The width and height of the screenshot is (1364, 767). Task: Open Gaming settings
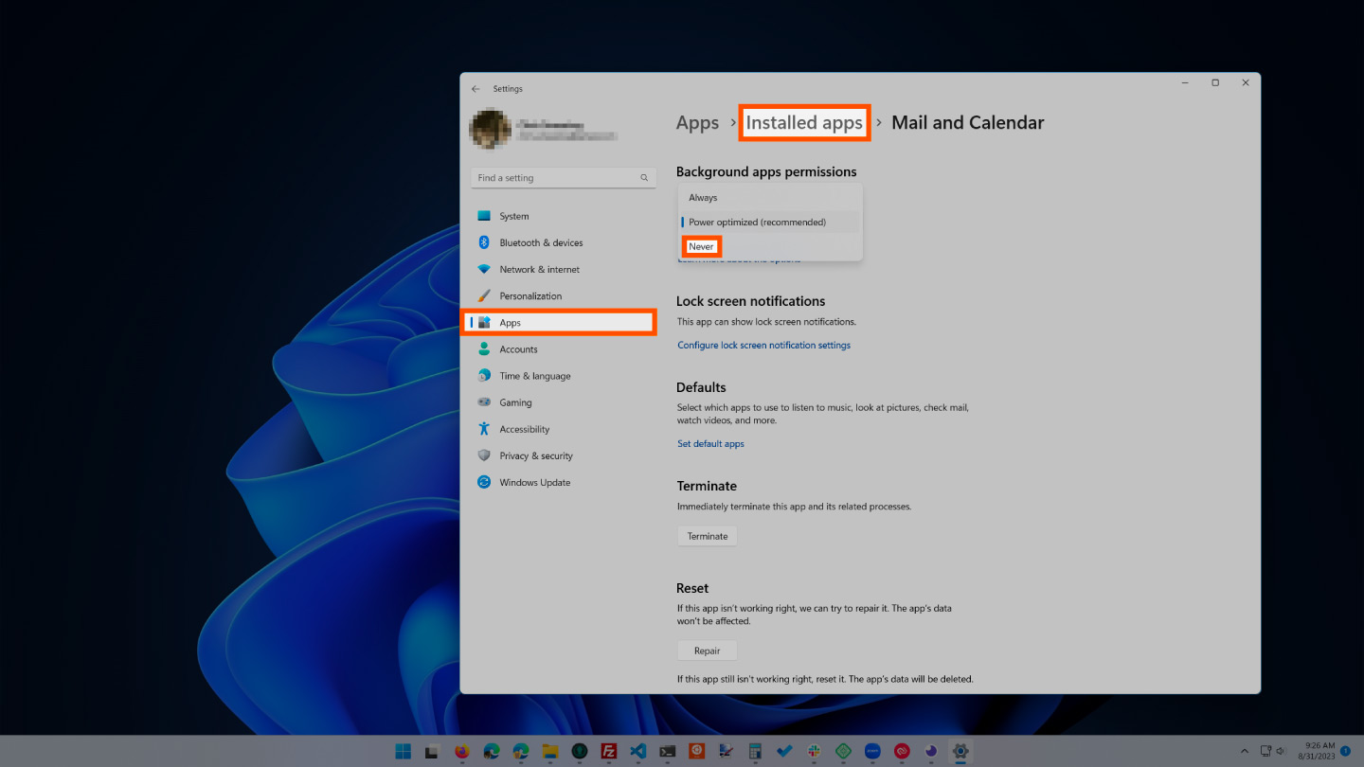517,401
